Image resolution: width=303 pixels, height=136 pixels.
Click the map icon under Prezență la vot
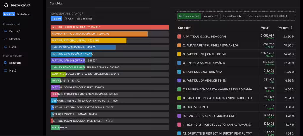click(6, 47)
